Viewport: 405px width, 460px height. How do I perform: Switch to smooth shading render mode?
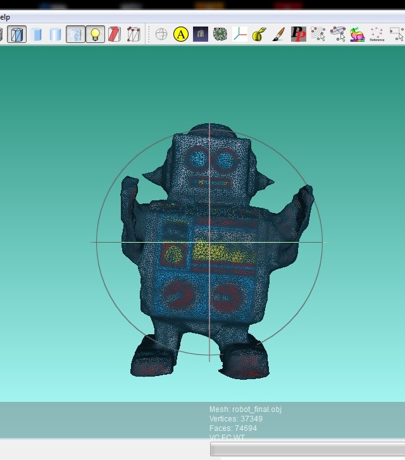click(56, 34)
